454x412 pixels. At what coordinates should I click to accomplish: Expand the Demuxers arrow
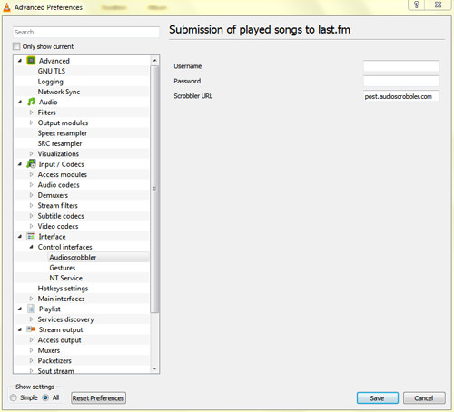(x=31, y=195)
